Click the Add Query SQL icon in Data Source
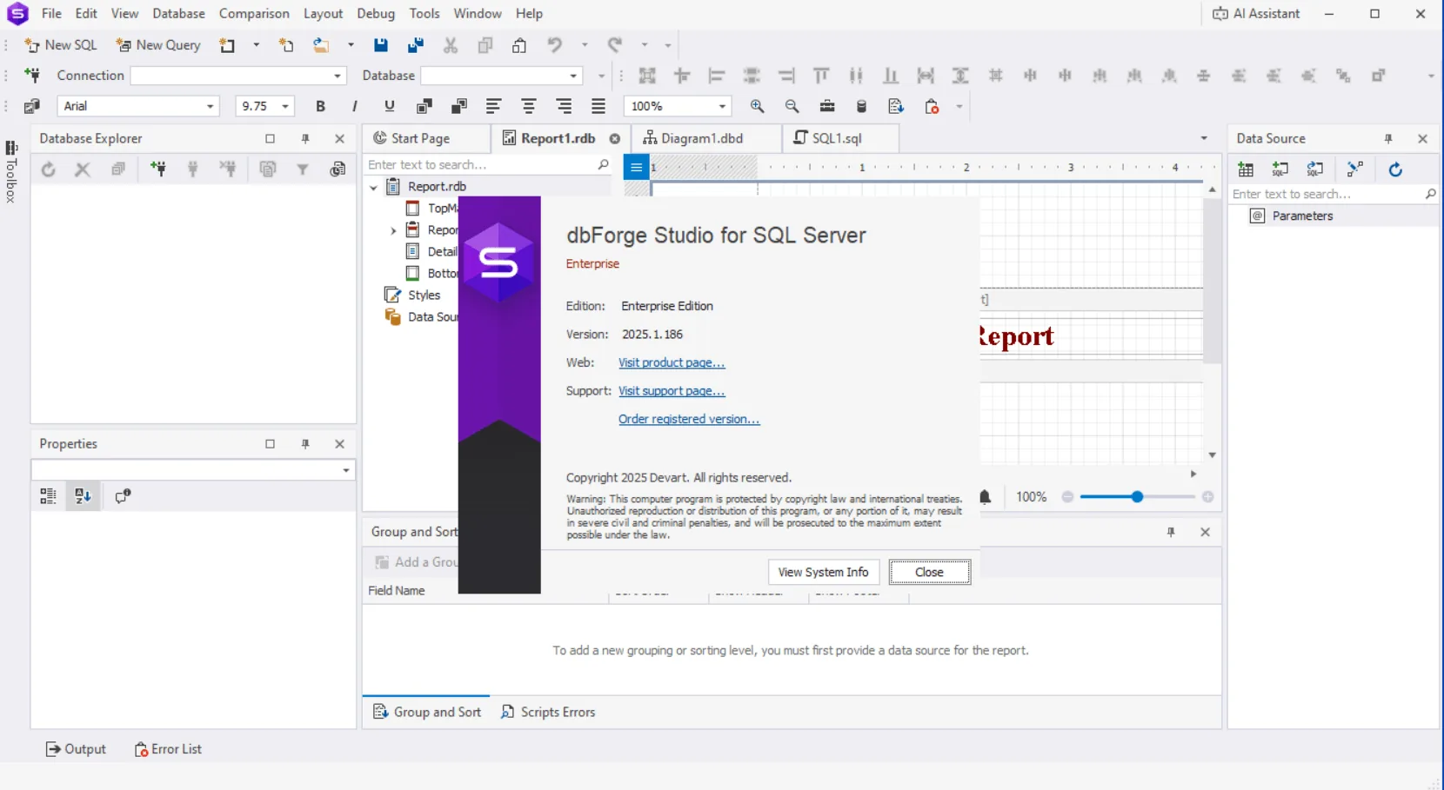The height and width of the screenshot is (790, 1444). 1280,169
